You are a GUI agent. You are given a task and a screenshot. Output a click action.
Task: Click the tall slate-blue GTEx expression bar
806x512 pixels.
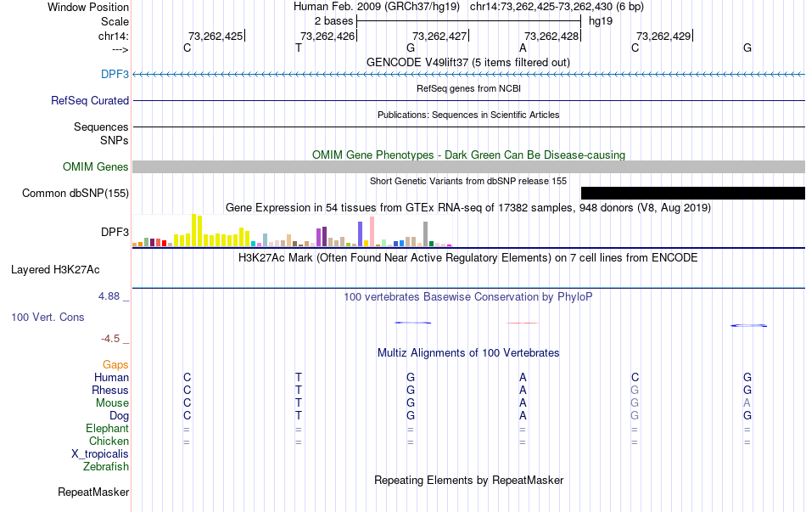point(361,234)
